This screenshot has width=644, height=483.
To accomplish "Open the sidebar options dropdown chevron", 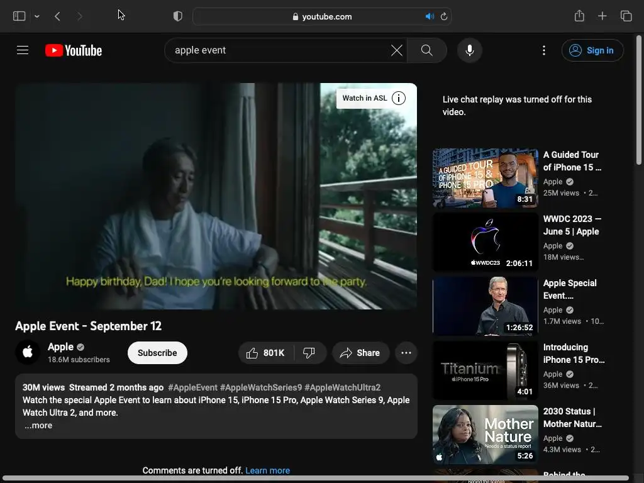I will (37, 16).
